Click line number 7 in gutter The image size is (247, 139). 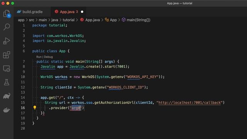click(24, 61)
